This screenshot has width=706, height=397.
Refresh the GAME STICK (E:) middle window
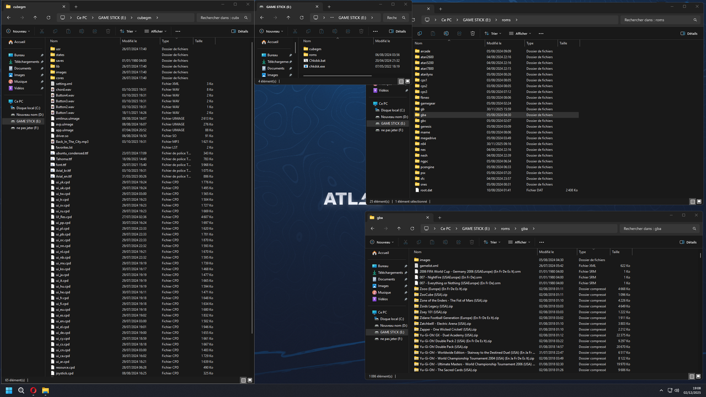(302, 18)
